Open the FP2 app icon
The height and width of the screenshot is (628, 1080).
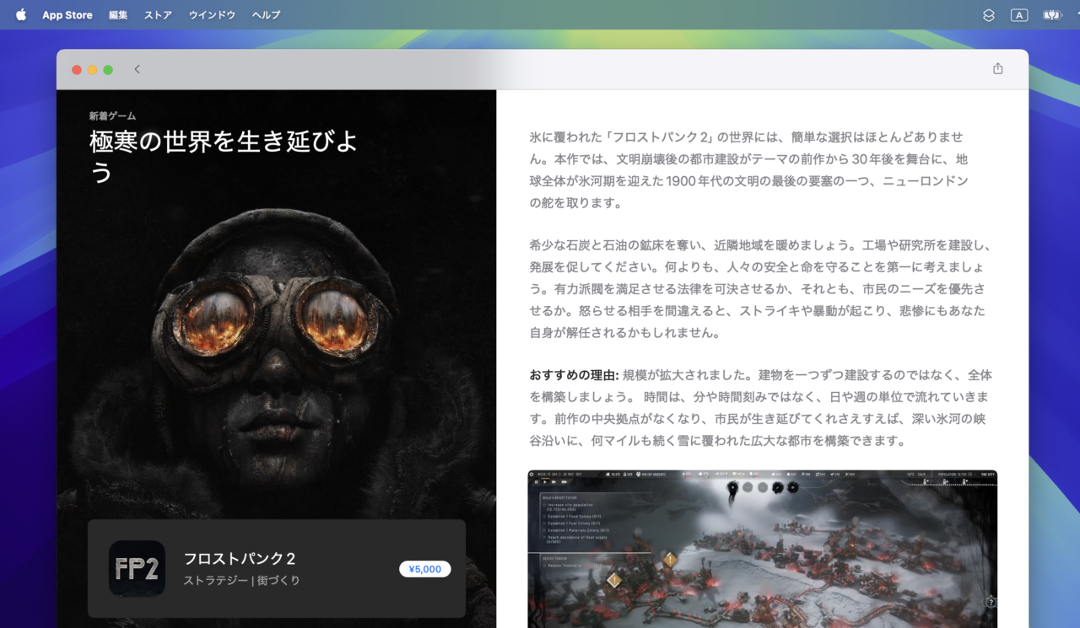pos(137,568)
